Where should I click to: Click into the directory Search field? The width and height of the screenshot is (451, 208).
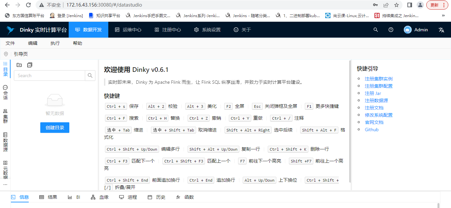pyautogui.click(x=50, y=75)
